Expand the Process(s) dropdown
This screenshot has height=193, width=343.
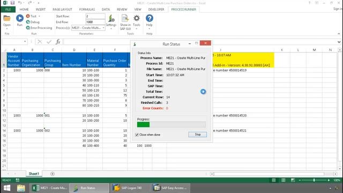point(103,28)
